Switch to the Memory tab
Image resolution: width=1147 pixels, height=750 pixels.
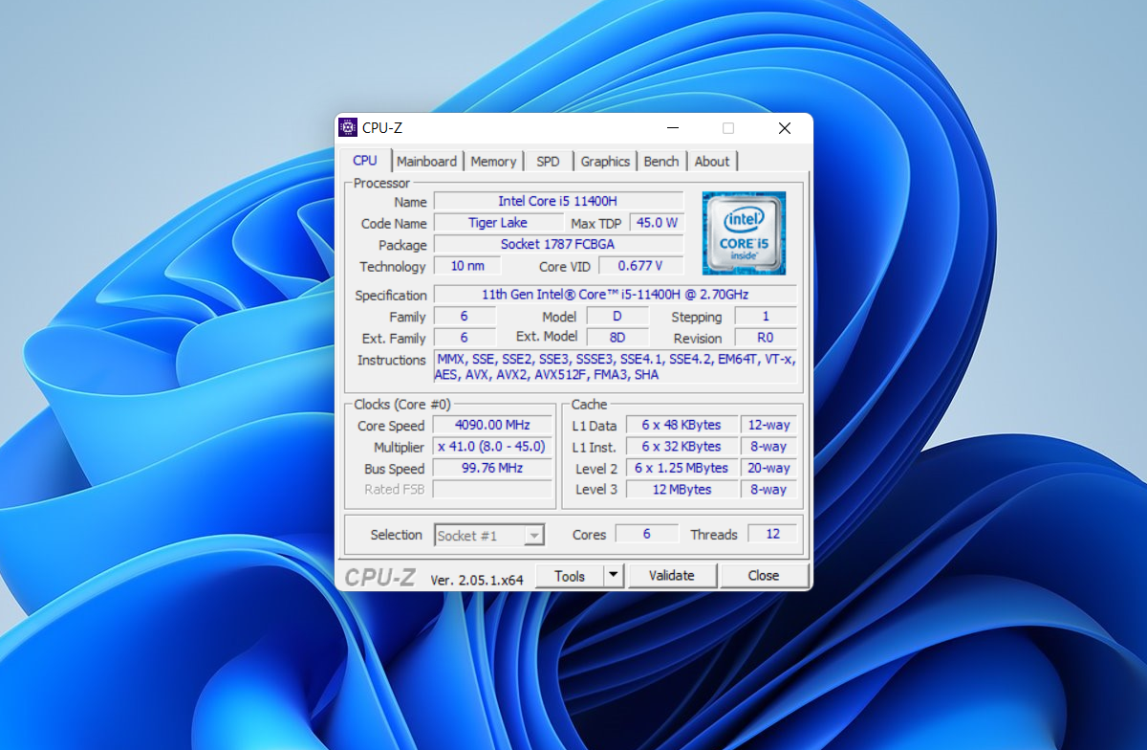tap(493, 162)
